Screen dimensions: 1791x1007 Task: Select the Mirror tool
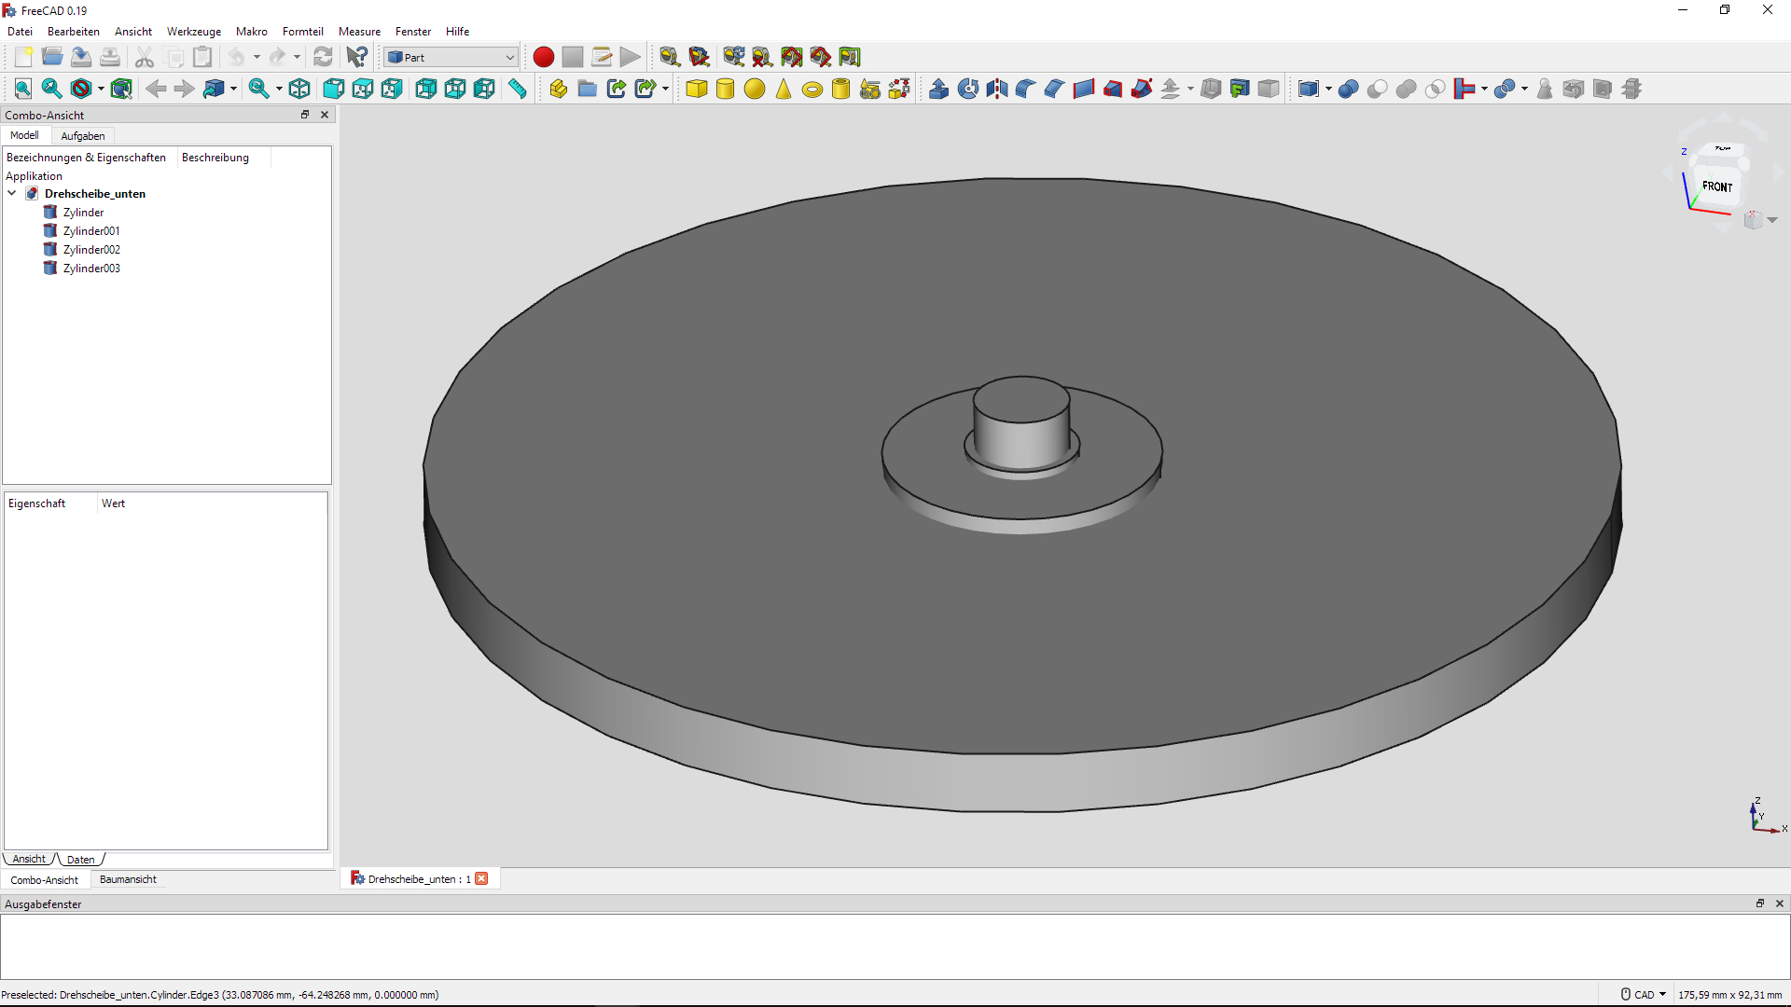pos(996,89)
